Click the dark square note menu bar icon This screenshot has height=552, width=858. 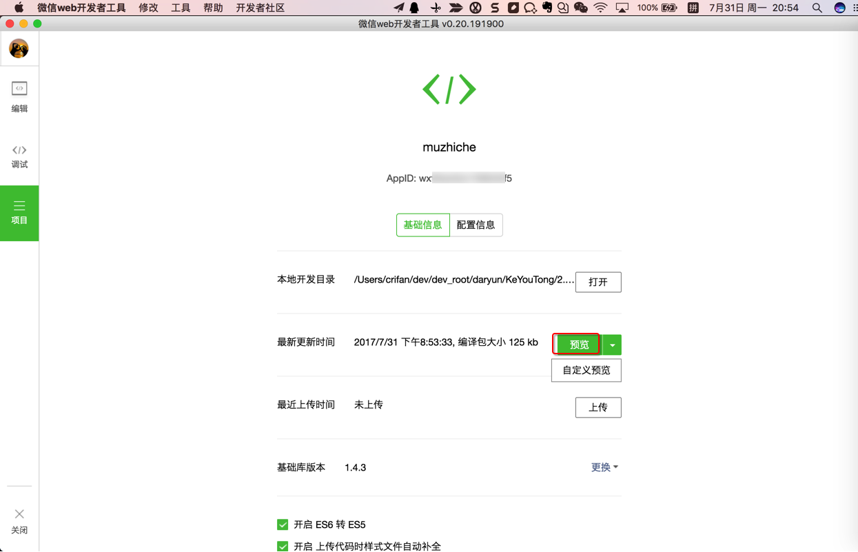513,8
